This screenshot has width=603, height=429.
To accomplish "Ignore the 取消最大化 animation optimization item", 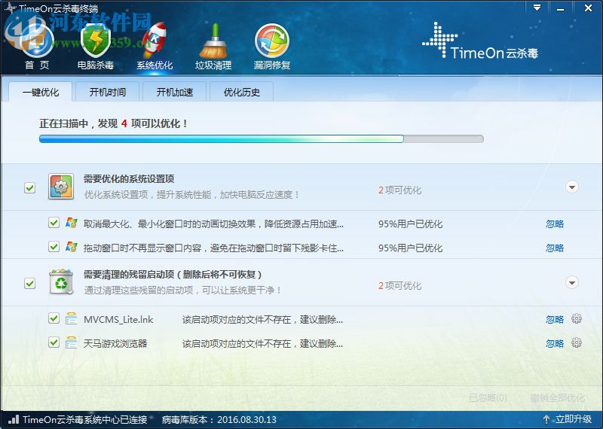I will point(555,224).
